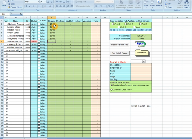Click the italic formatting icon
The width and height of the screenshot is (192, 139).
tap(30, 6)
